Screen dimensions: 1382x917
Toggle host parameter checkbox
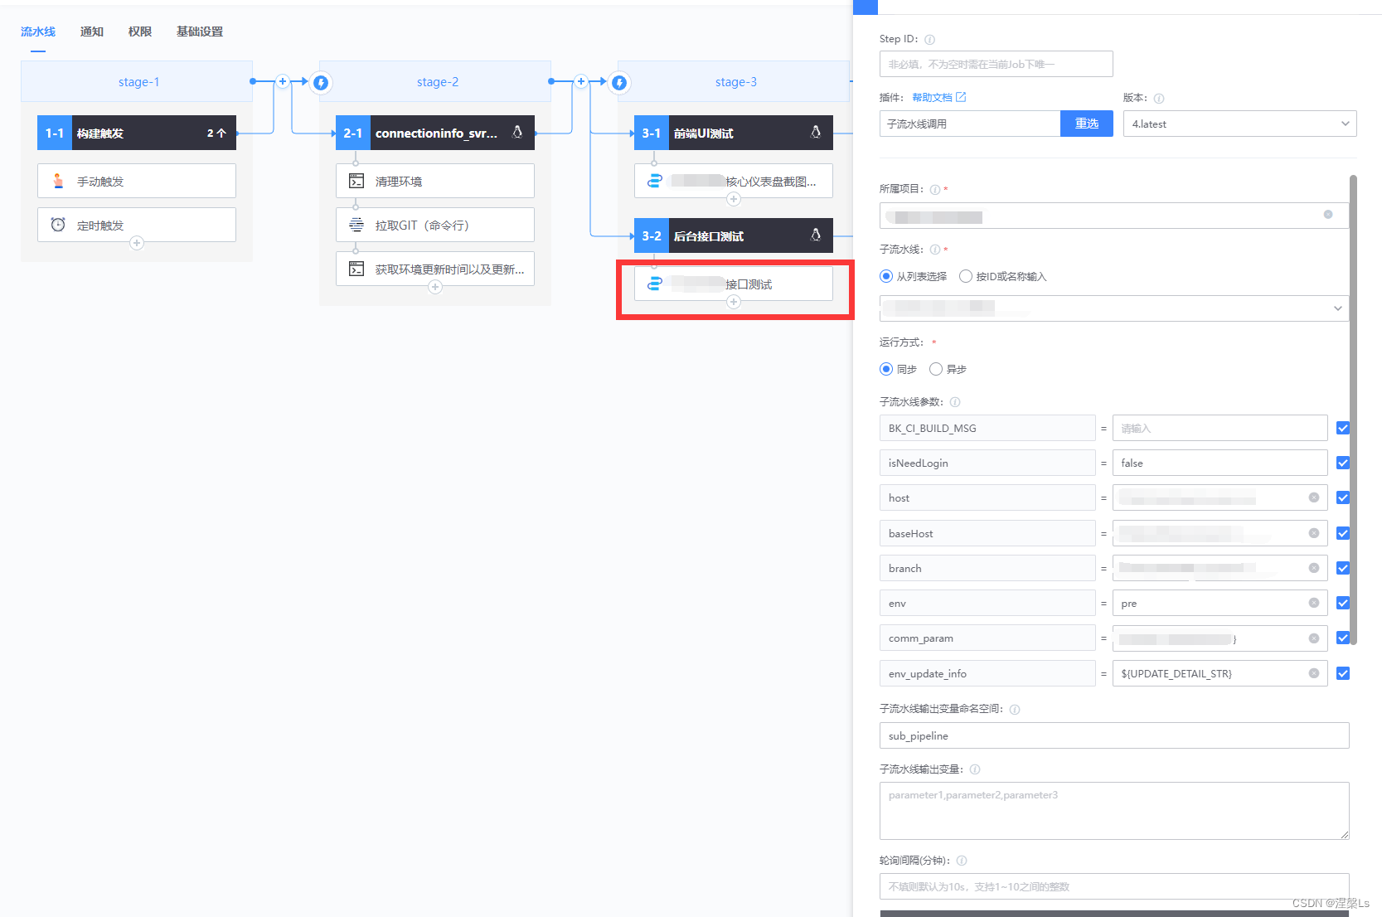(x=1343, y=497)
